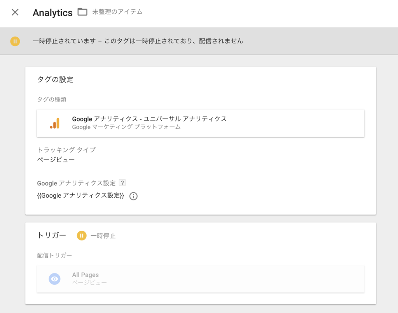Select Google アナリティクス - ユニバーサル アナリティクス tag type
The image size is (398, 313).
tap(201, 123)
